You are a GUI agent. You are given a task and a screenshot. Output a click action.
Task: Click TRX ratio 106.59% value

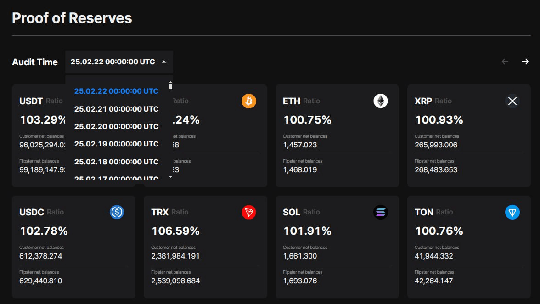175,231
